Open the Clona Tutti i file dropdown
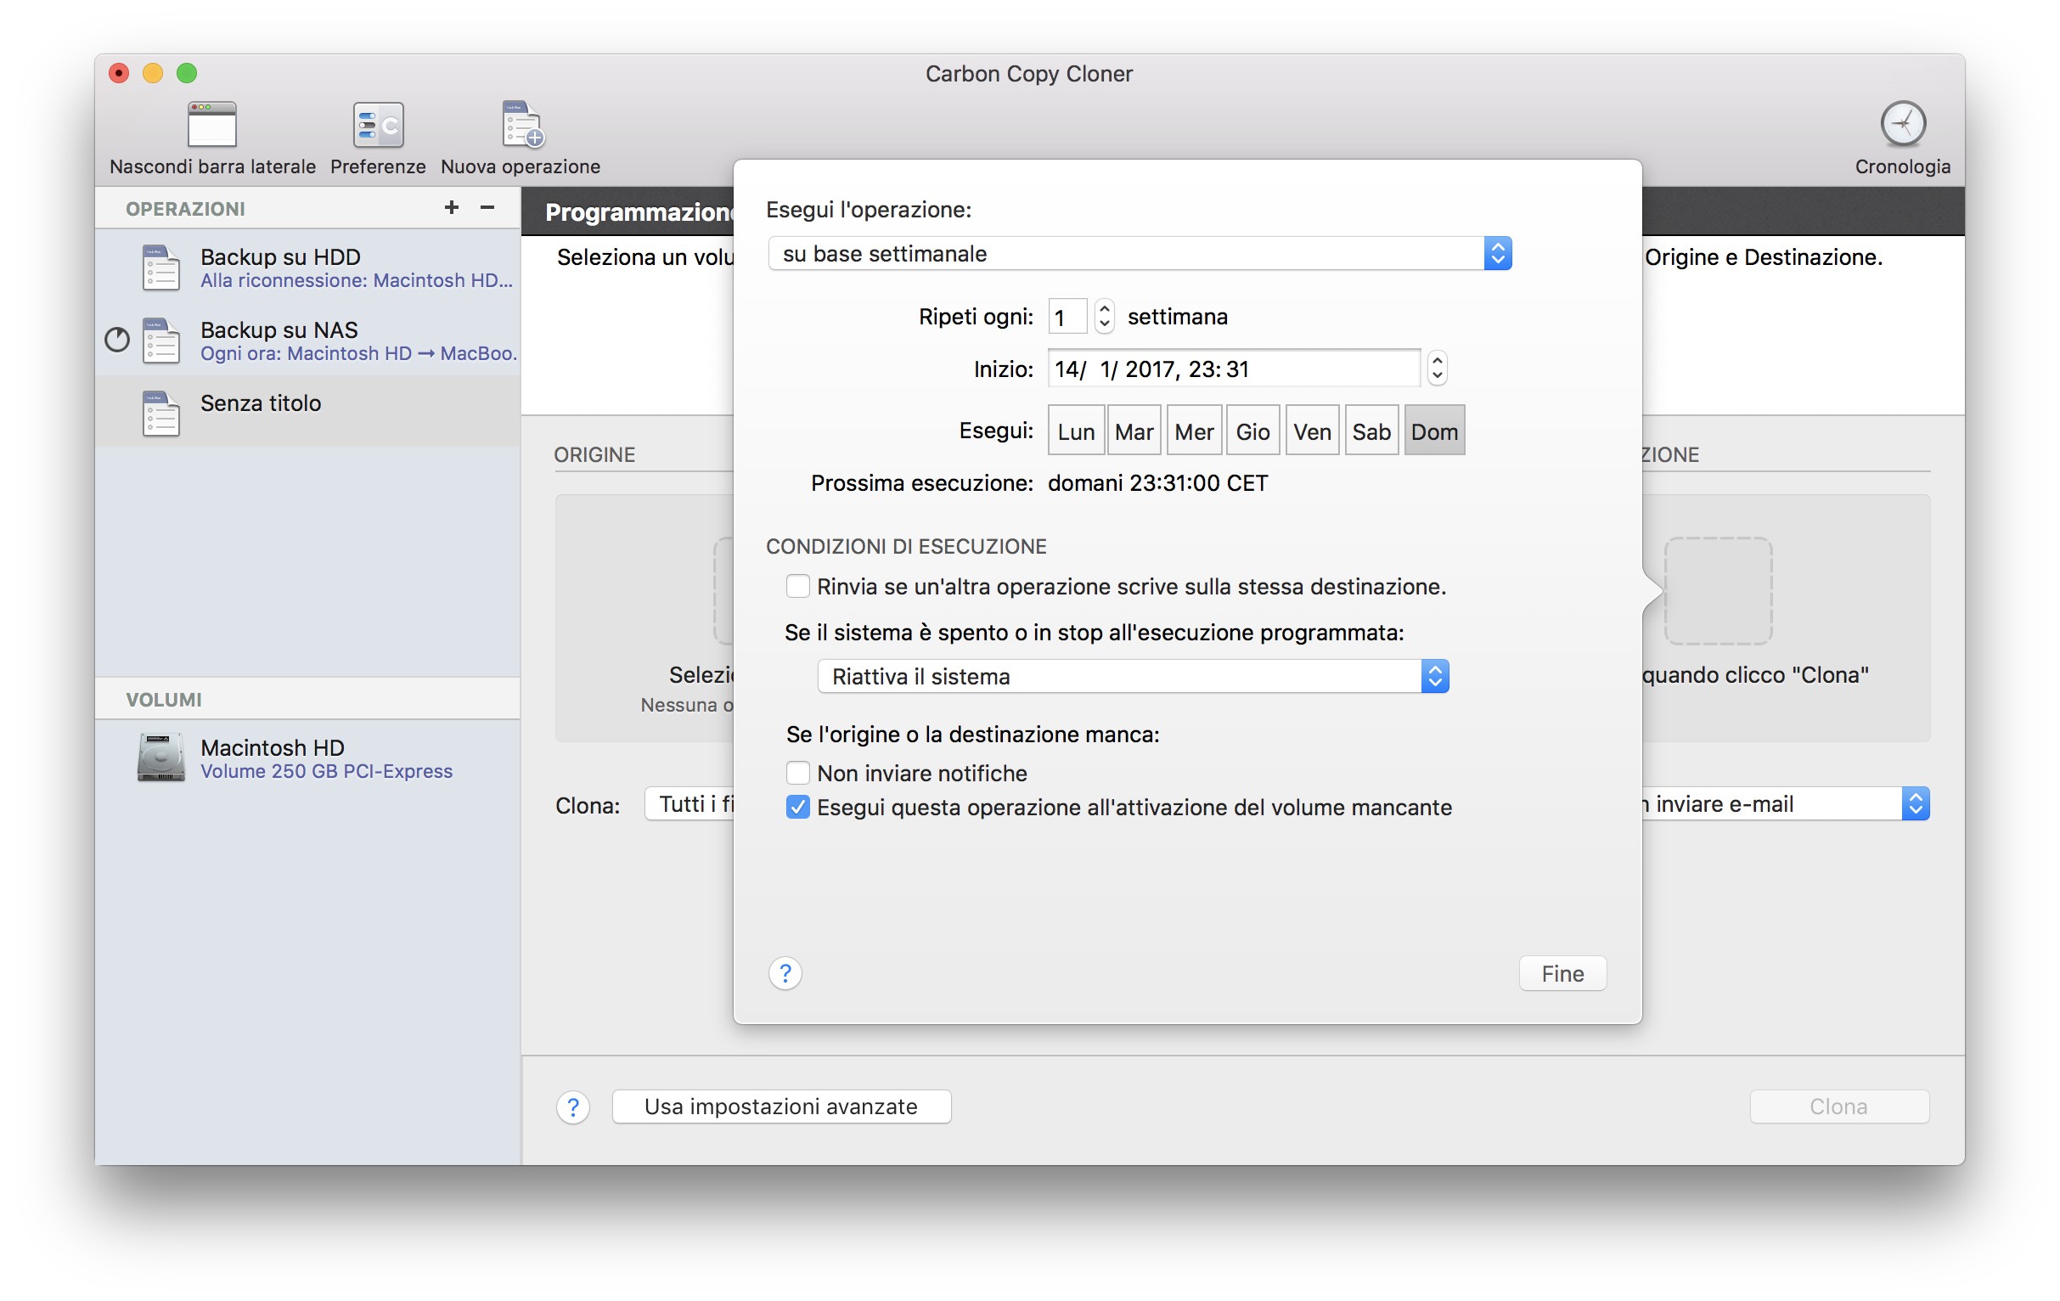Viewport: 2060px width, 1301px height. click(x=689, y=803)
